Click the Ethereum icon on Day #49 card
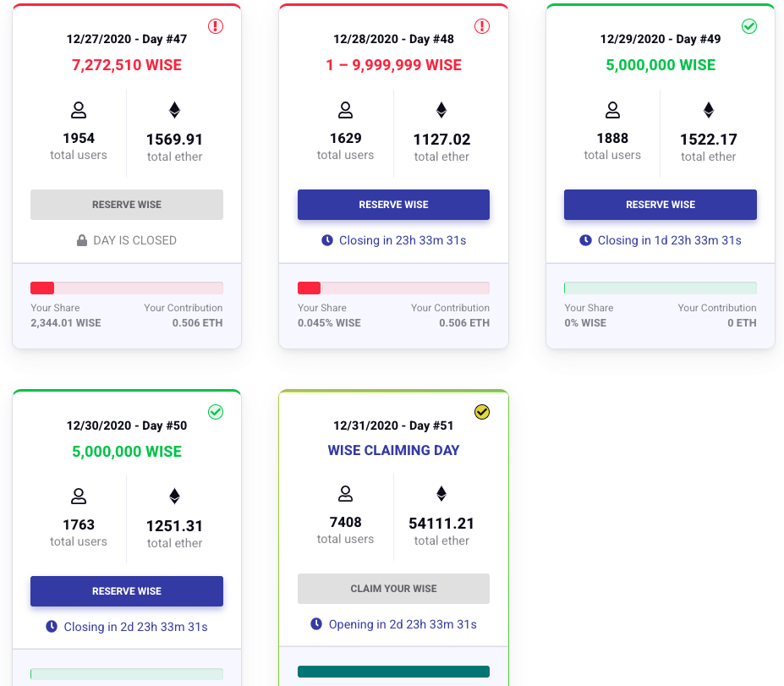The image size is (784, 686). [x=709, y=110]
